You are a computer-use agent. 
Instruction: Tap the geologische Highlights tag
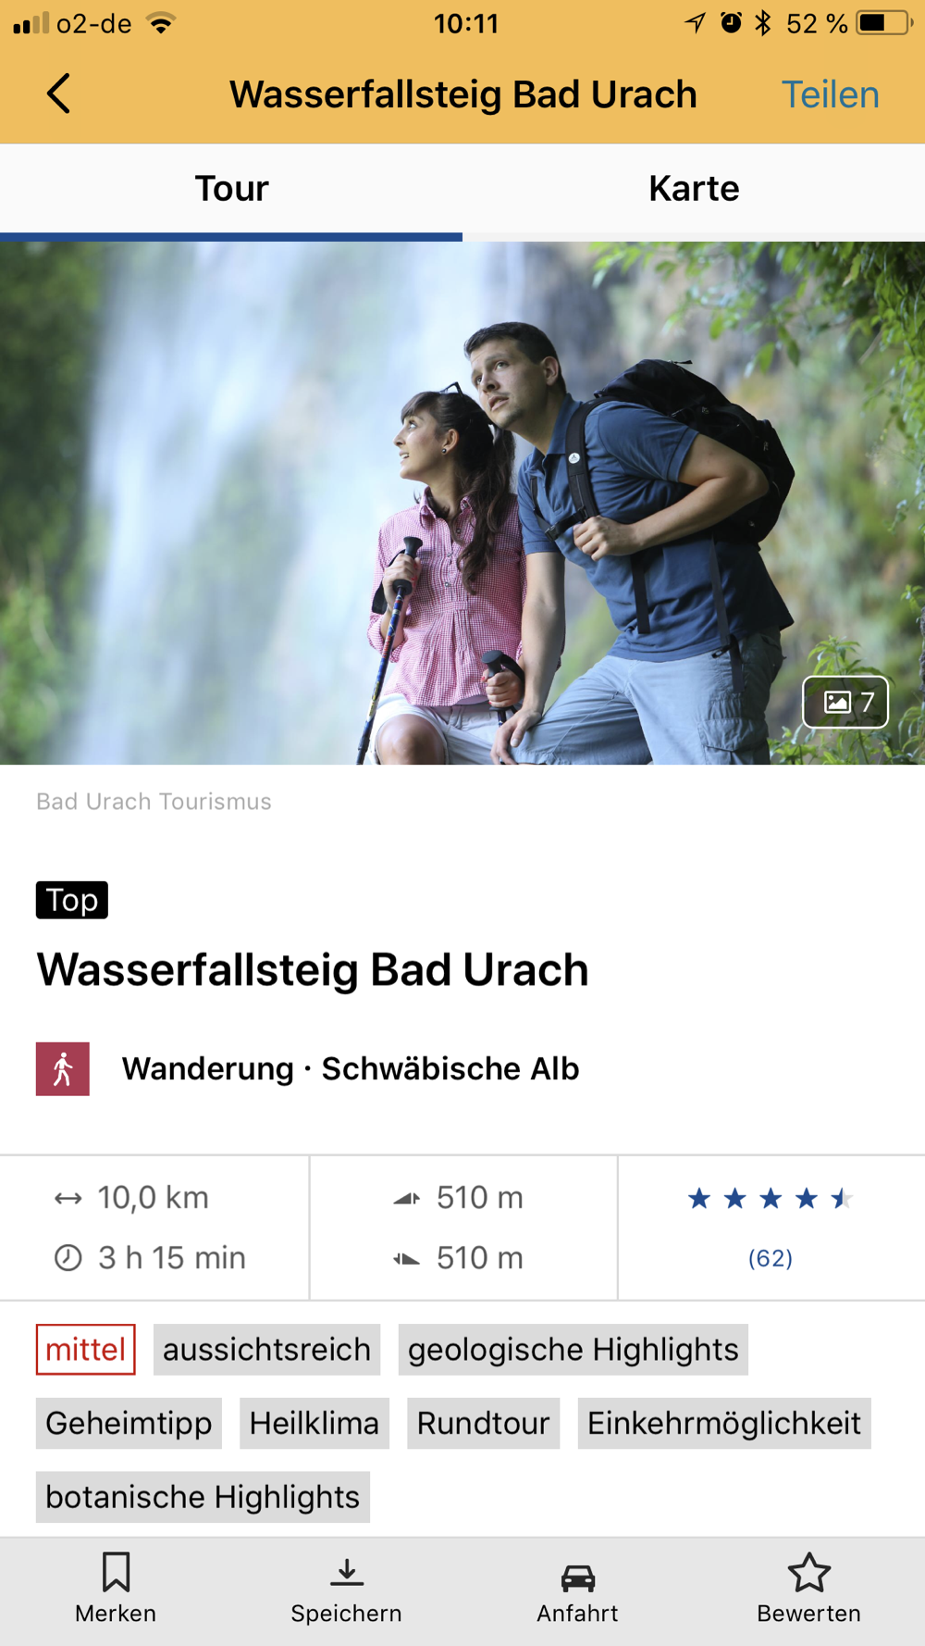pos(573,1349)
